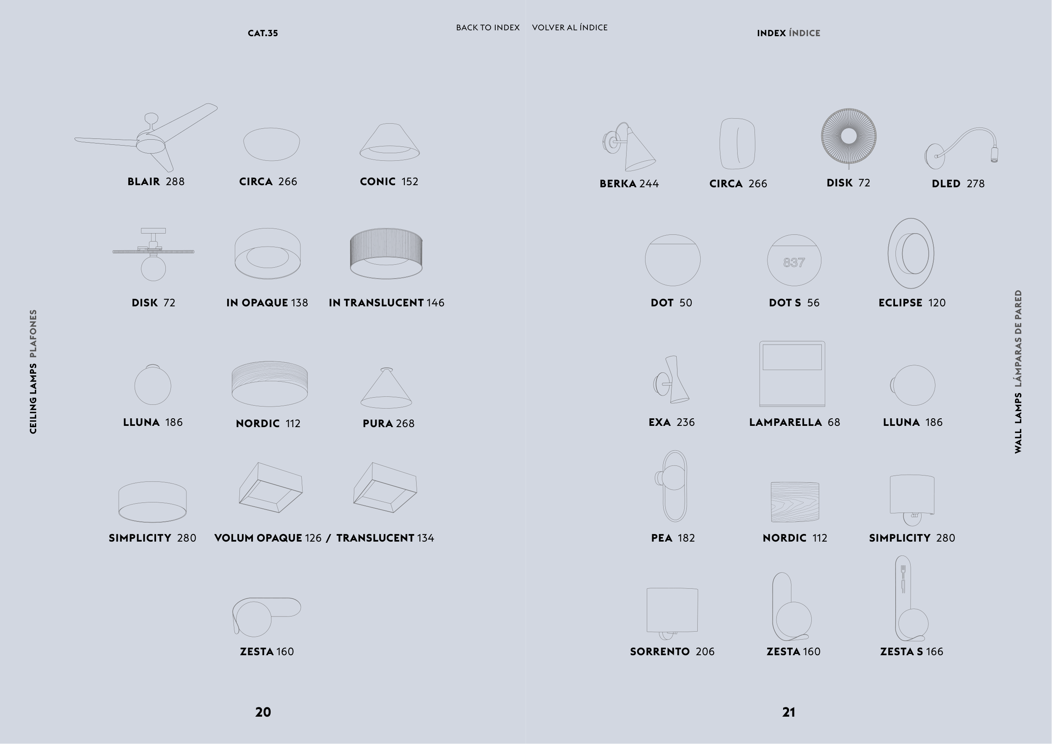Screen dimensions: 1052x744
Task: Click the Dled gooseneck wall lamp icon
Action: pos(961,148)
